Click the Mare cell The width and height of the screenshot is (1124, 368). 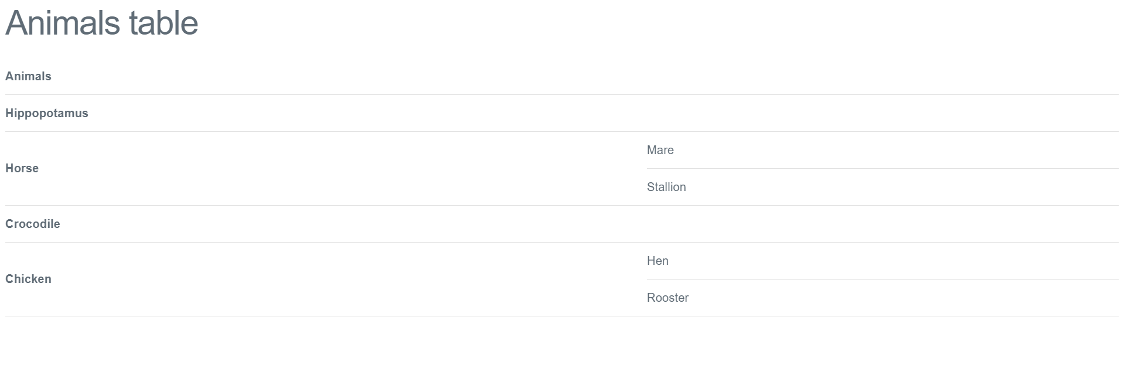point(883,150)
